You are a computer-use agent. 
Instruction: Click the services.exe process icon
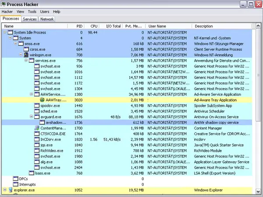[32, 60]
